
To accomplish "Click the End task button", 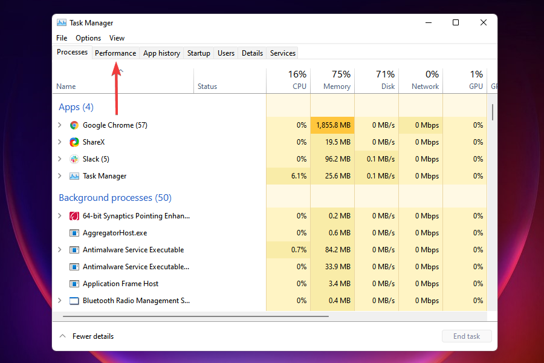I will (x=467, y=336).
